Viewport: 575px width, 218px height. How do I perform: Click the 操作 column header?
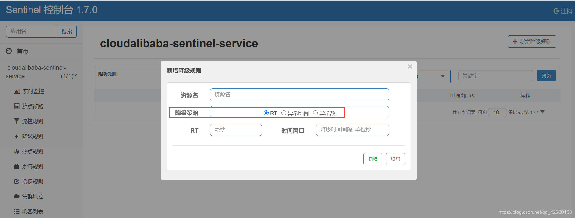tap(525, 95)
